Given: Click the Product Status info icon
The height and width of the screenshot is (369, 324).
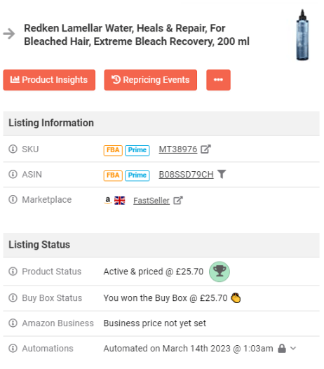Looking at the screenshot, I should click(x=13, y=271).
